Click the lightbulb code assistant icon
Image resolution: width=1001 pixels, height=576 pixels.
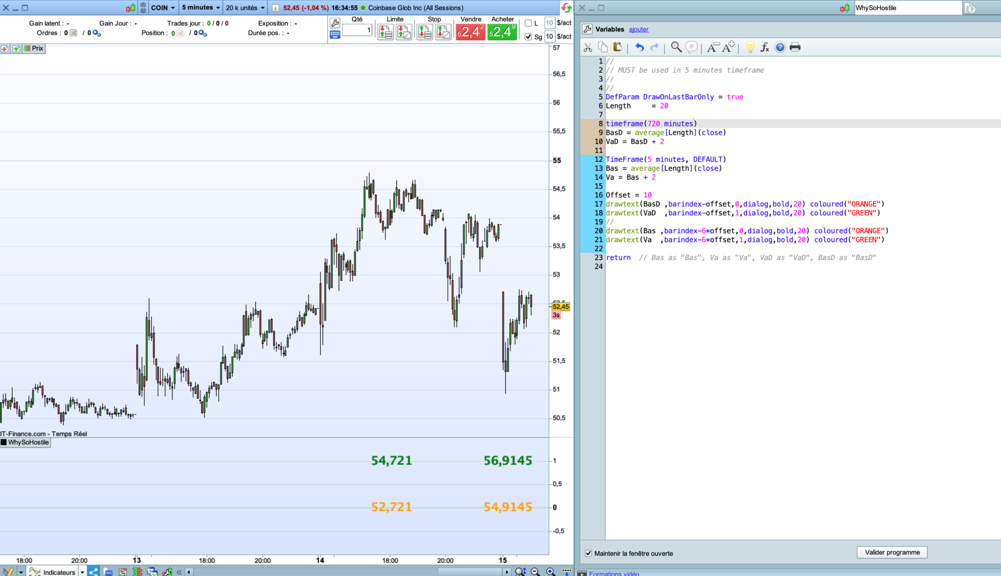[x=750, y=47]
